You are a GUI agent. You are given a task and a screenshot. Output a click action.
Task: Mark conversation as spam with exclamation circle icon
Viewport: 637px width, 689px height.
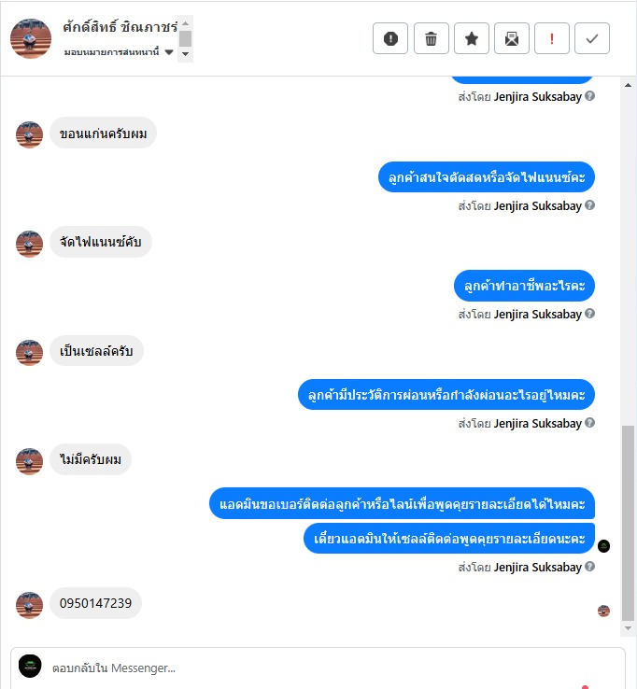click(390, 38)
